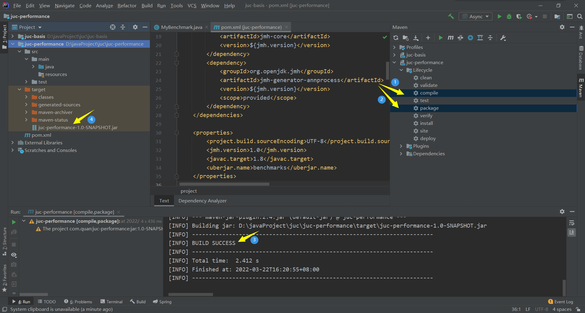Select juc-performance-1.0-SNAPSHOT.jar file
The height and width of the screenshot is (313, 585).
pos(78,128)
